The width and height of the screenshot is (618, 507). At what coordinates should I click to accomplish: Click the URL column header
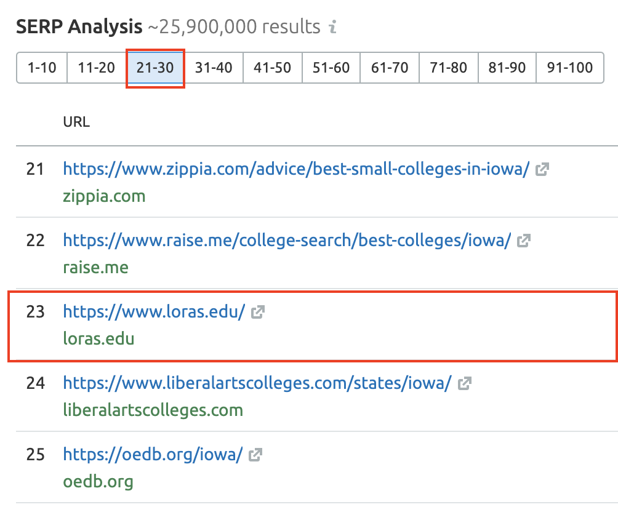click(76, 122)
